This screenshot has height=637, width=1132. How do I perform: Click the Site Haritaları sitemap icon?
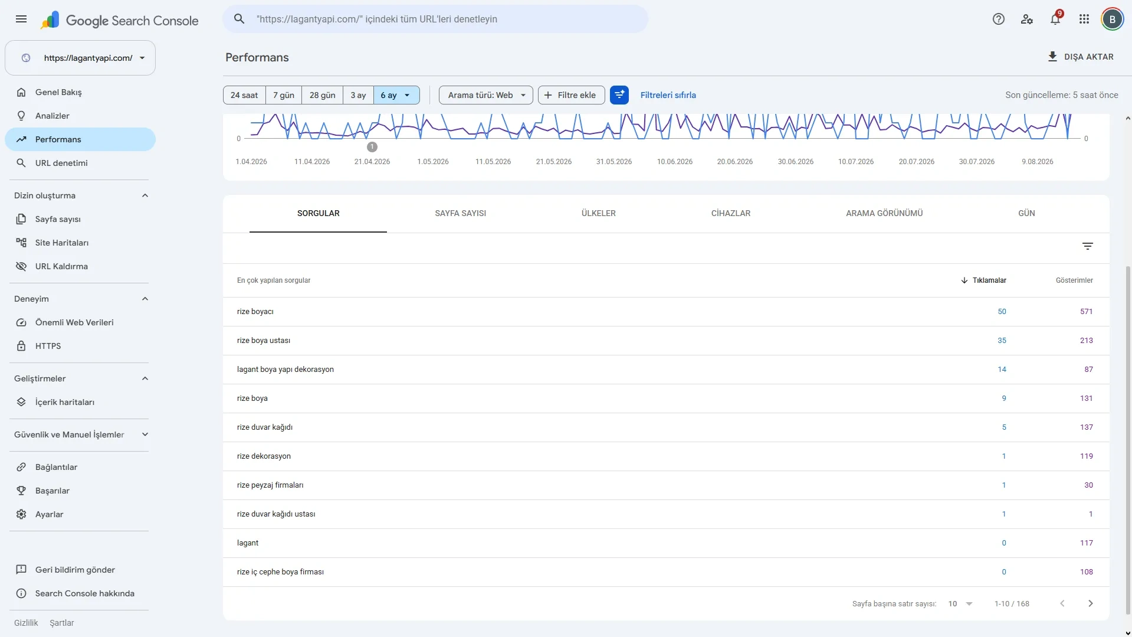tap(21, 243)
